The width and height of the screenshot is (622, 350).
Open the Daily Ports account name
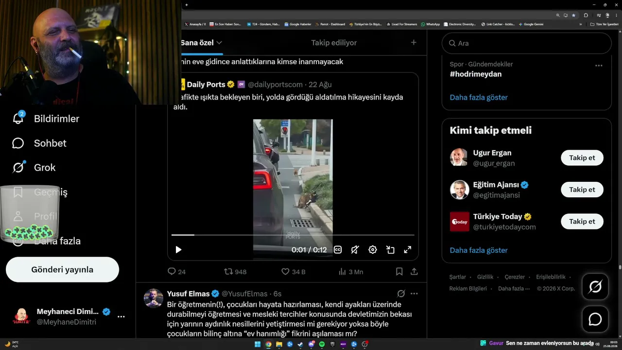pyautogui.click(x=206, y=85)
